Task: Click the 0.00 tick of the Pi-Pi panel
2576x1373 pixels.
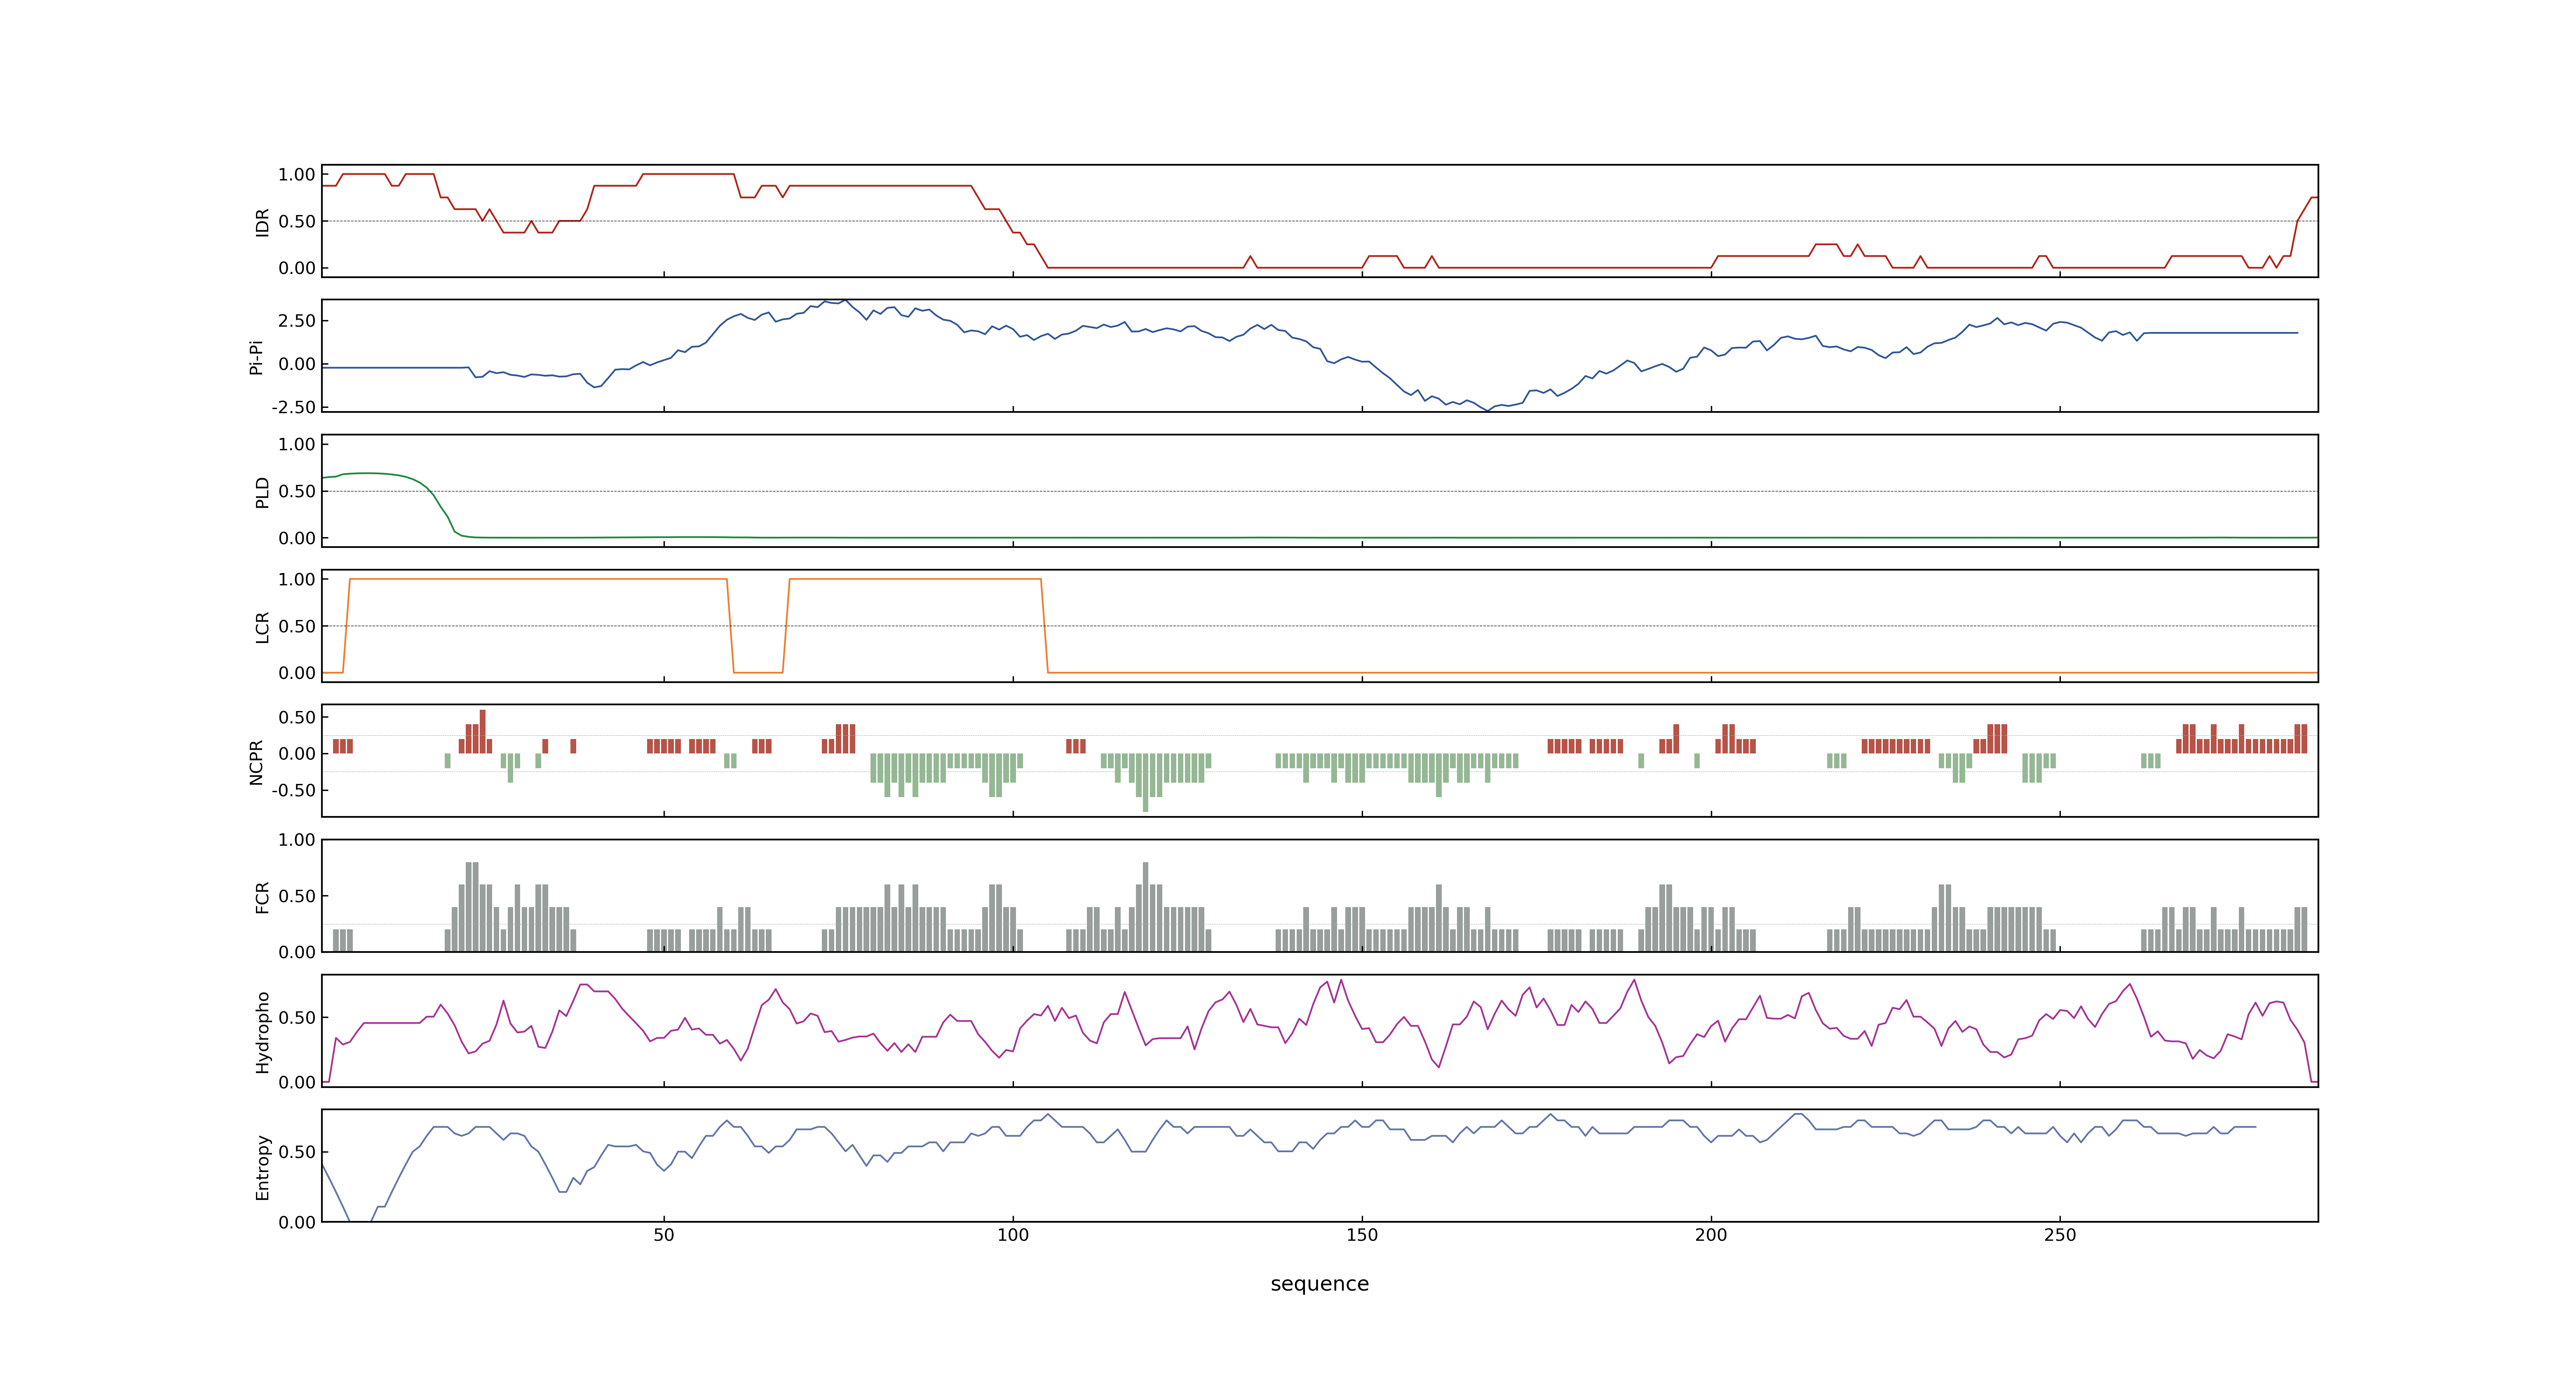Action: click(x=297, y=364)
